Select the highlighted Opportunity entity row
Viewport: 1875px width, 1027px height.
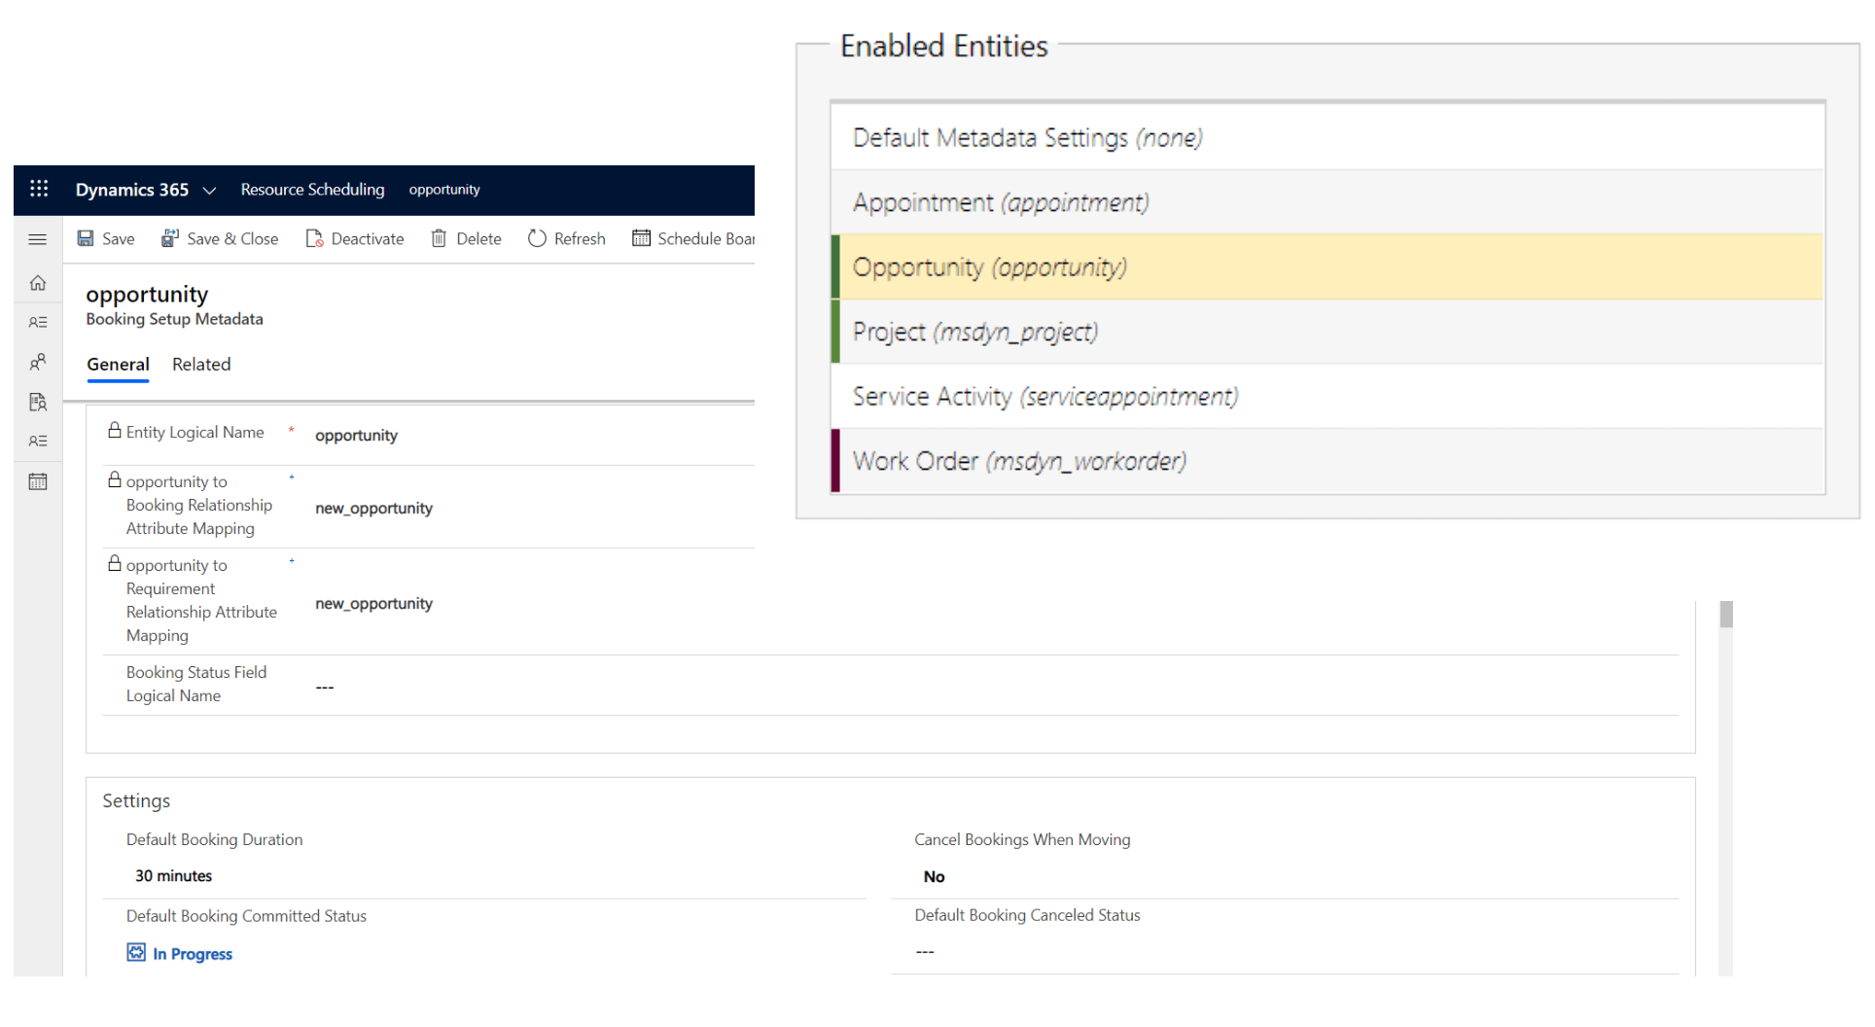pyautogui.click(x=1327, y=267)
